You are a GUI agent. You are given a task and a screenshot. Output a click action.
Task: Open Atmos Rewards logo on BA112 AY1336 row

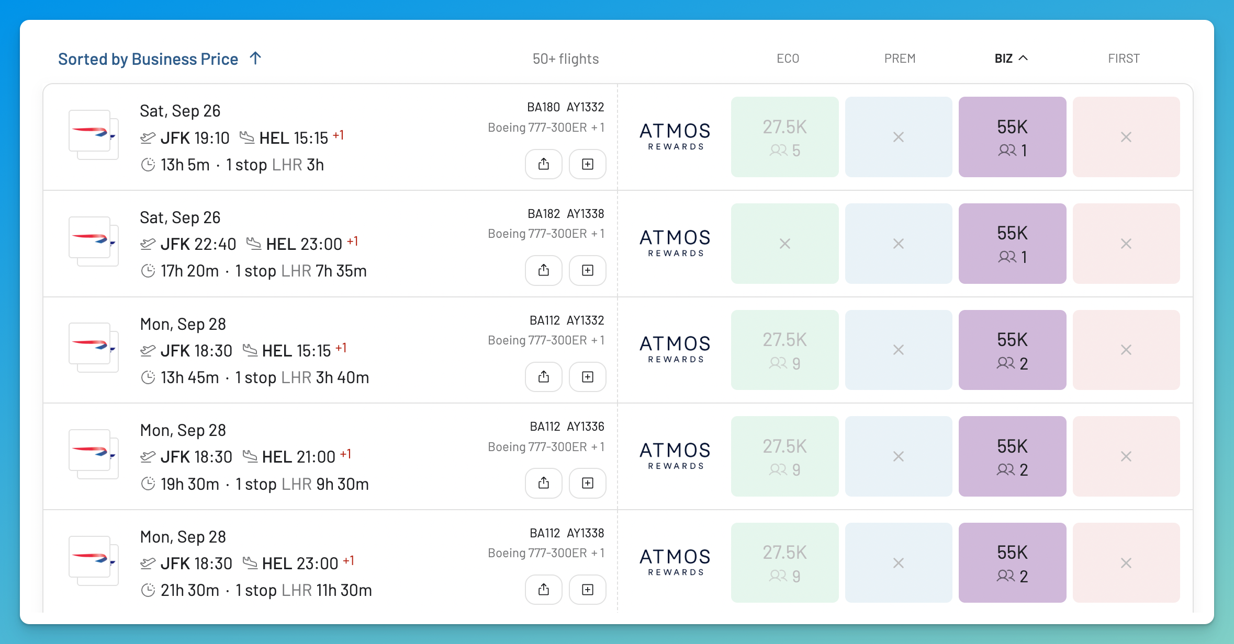(x=675, y=456)
